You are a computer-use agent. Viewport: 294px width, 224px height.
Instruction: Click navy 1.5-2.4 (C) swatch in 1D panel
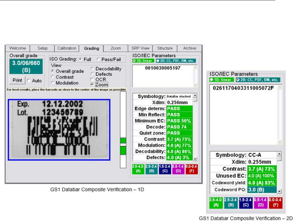click(x=165, y=169)
